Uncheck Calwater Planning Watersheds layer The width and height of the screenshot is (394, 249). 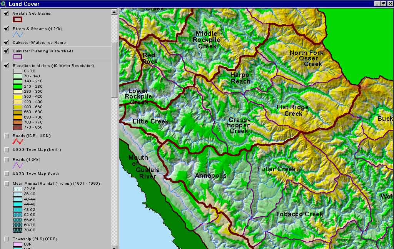point(7,51)
